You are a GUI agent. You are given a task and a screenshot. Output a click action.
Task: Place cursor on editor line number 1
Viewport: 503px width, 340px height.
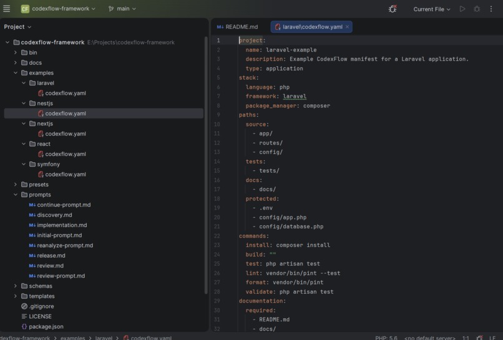pos(218,41)
